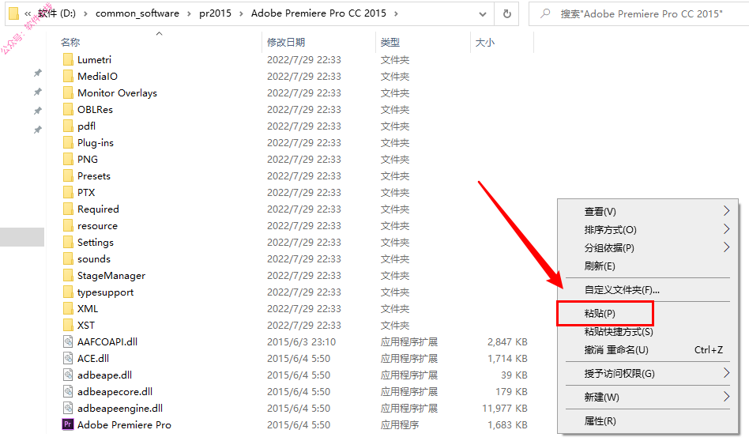Viewport: 749px width, 441px height.
Task: Click the 应用程序 type of Adobe Premiere Pro
Action: point(399,424)
